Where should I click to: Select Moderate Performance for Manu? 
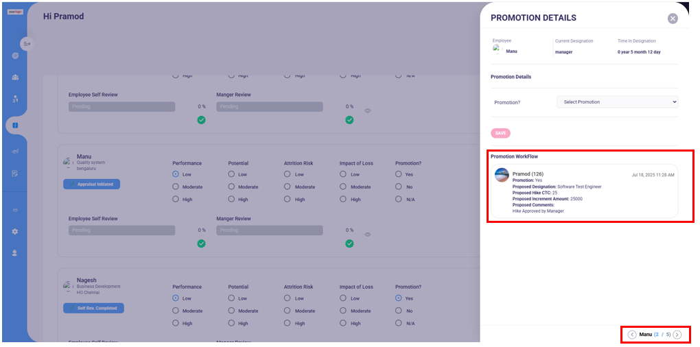(x=176, y=187)
